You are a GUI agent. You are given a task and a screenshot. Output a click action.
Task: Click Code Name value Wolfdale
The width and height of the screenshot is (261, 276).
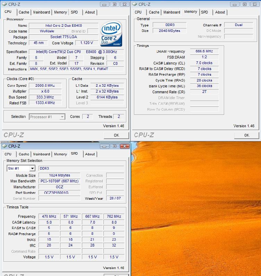[47, 31]
